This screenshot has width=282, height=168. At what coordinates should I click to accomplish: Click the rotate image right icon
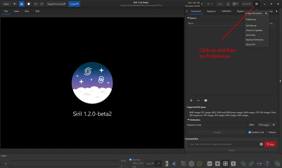click(x=251, y=164)
